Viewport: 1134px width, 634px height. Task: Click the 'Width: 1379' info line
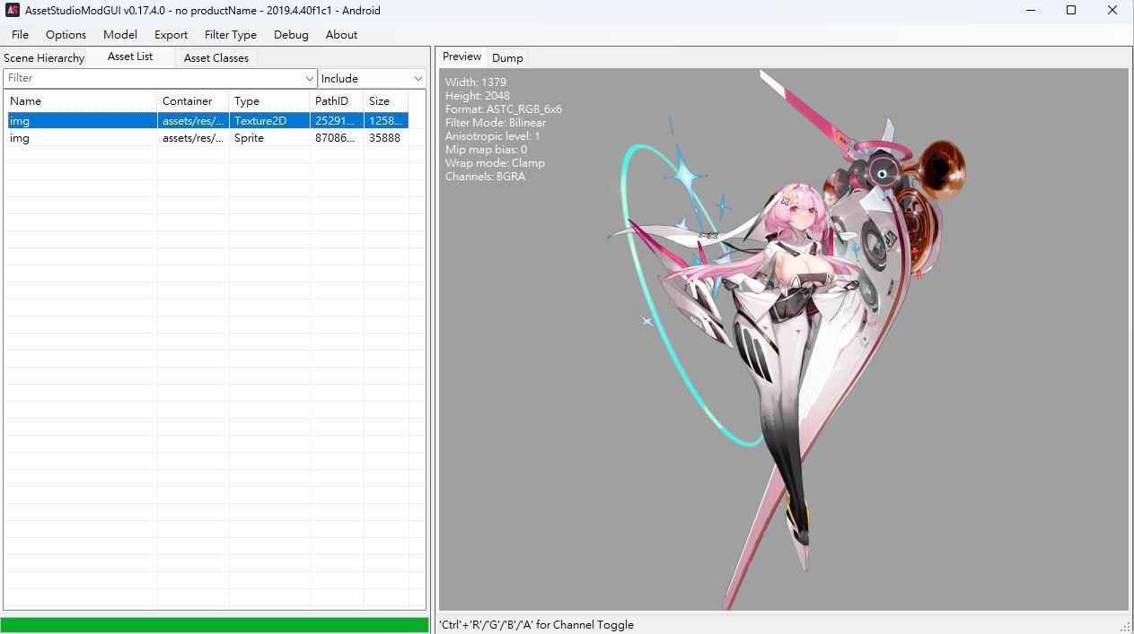coord(476,83)
